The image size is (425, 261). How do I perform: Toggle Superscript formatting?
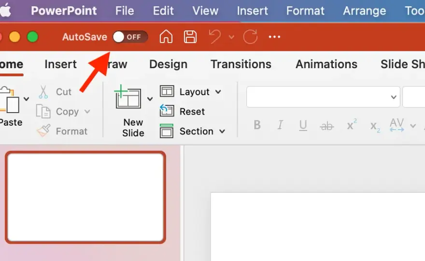352,125
